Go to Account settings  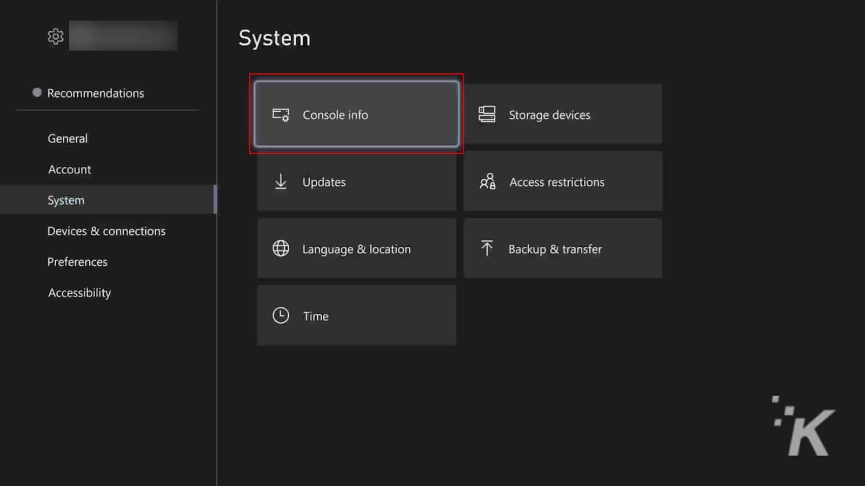pyautogui.click(x=70, y=169)
